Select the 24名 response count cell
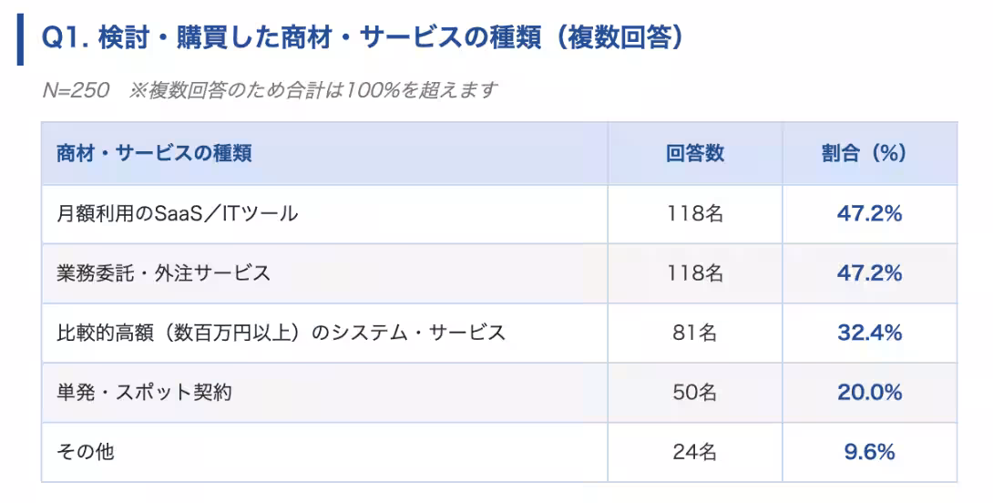993x503 pixels. point(695,451)
